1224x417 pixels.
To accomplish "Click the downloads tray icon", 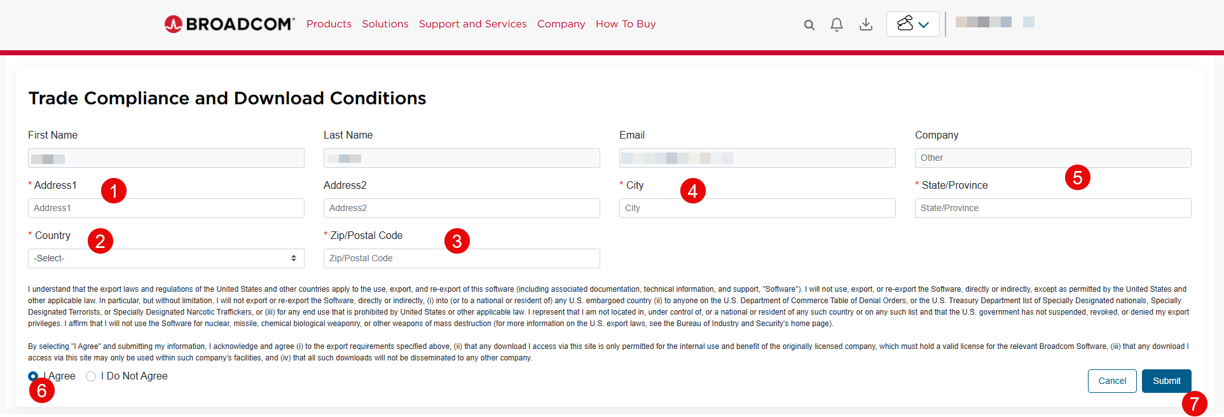I will pos(865,25).
